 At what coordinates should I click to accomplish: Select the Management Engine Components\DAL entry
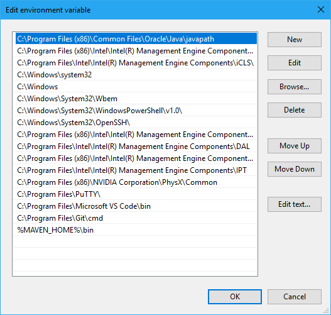point(135,146)
